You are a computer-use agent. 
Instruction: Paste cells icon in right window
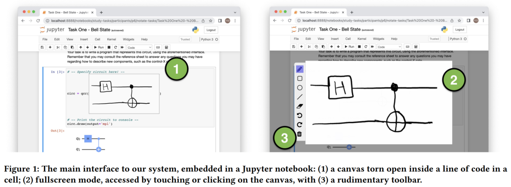[323, 47]
